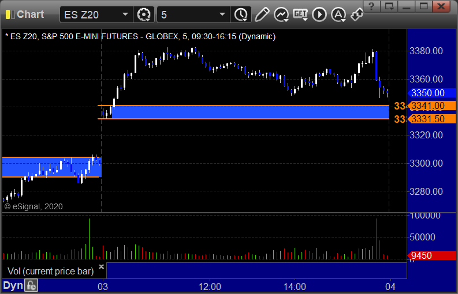Viewport: 458px width, 294px height.
Task: Expand the ES Z20 symbol dropdown
Action: coord(125,14)
